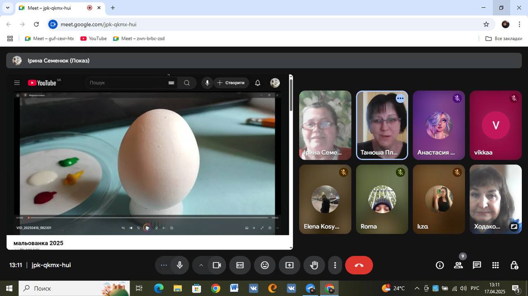The height and width of the screenshot is (296, 528).
Task: Toggle the camera on or off
Action: point(217,265)
